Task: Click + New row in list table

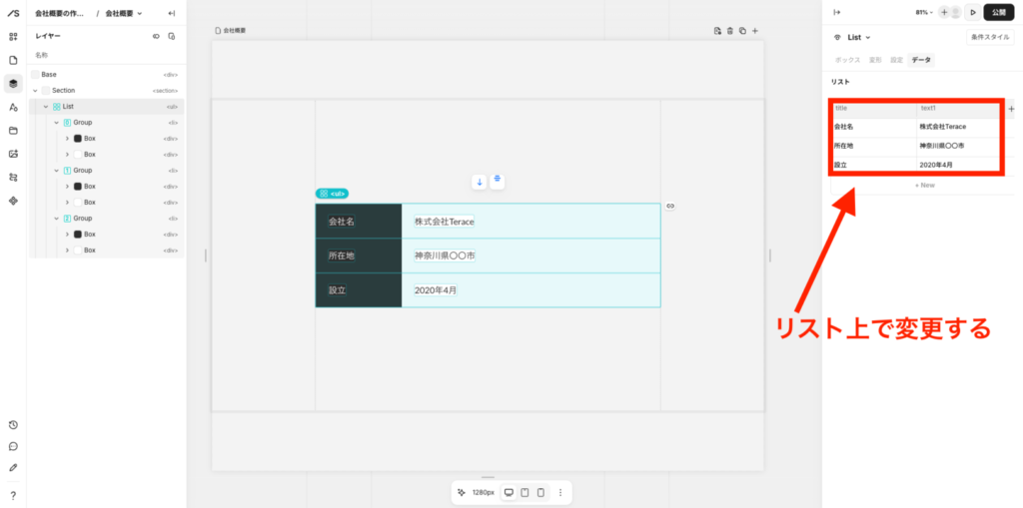Action: click(x=924, y=185)
